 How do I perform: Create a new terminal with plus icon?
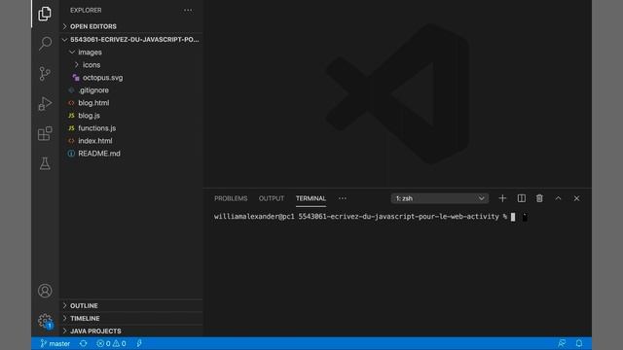pyautogui.click(x=502, y=198)
